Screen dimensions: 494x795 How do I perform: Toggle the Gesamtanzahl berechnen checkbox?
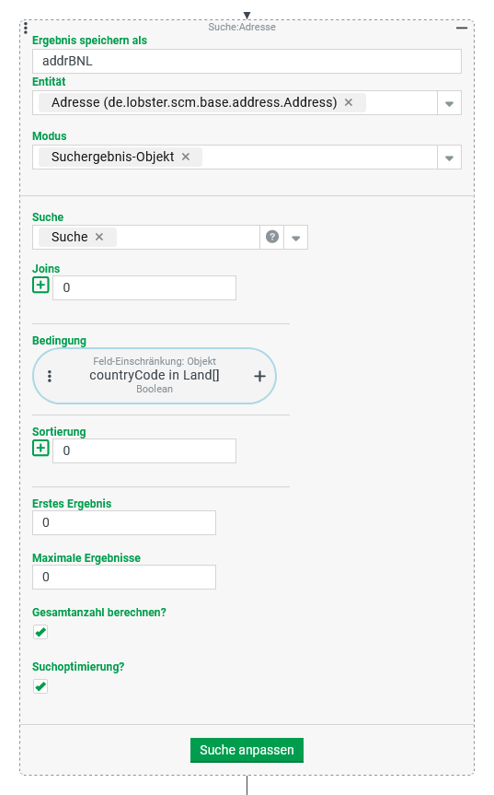pyautogui.click(x=40, y=632)
